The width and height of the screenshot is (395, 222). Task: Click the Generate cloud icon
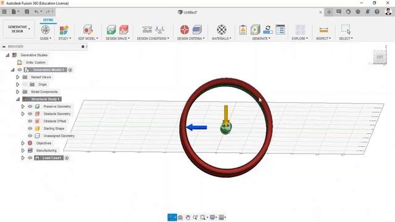(x=268, y=30)
